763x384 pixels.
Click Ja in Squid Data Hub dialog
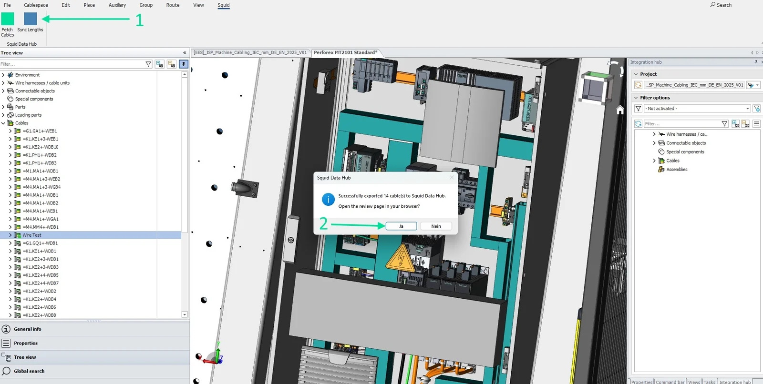tap(401, 226)
